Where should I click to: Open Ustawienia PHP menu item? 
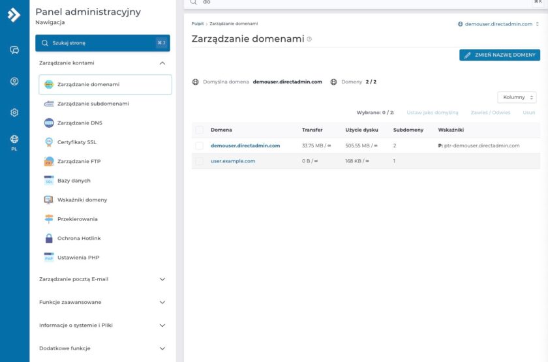coord(105,258)
